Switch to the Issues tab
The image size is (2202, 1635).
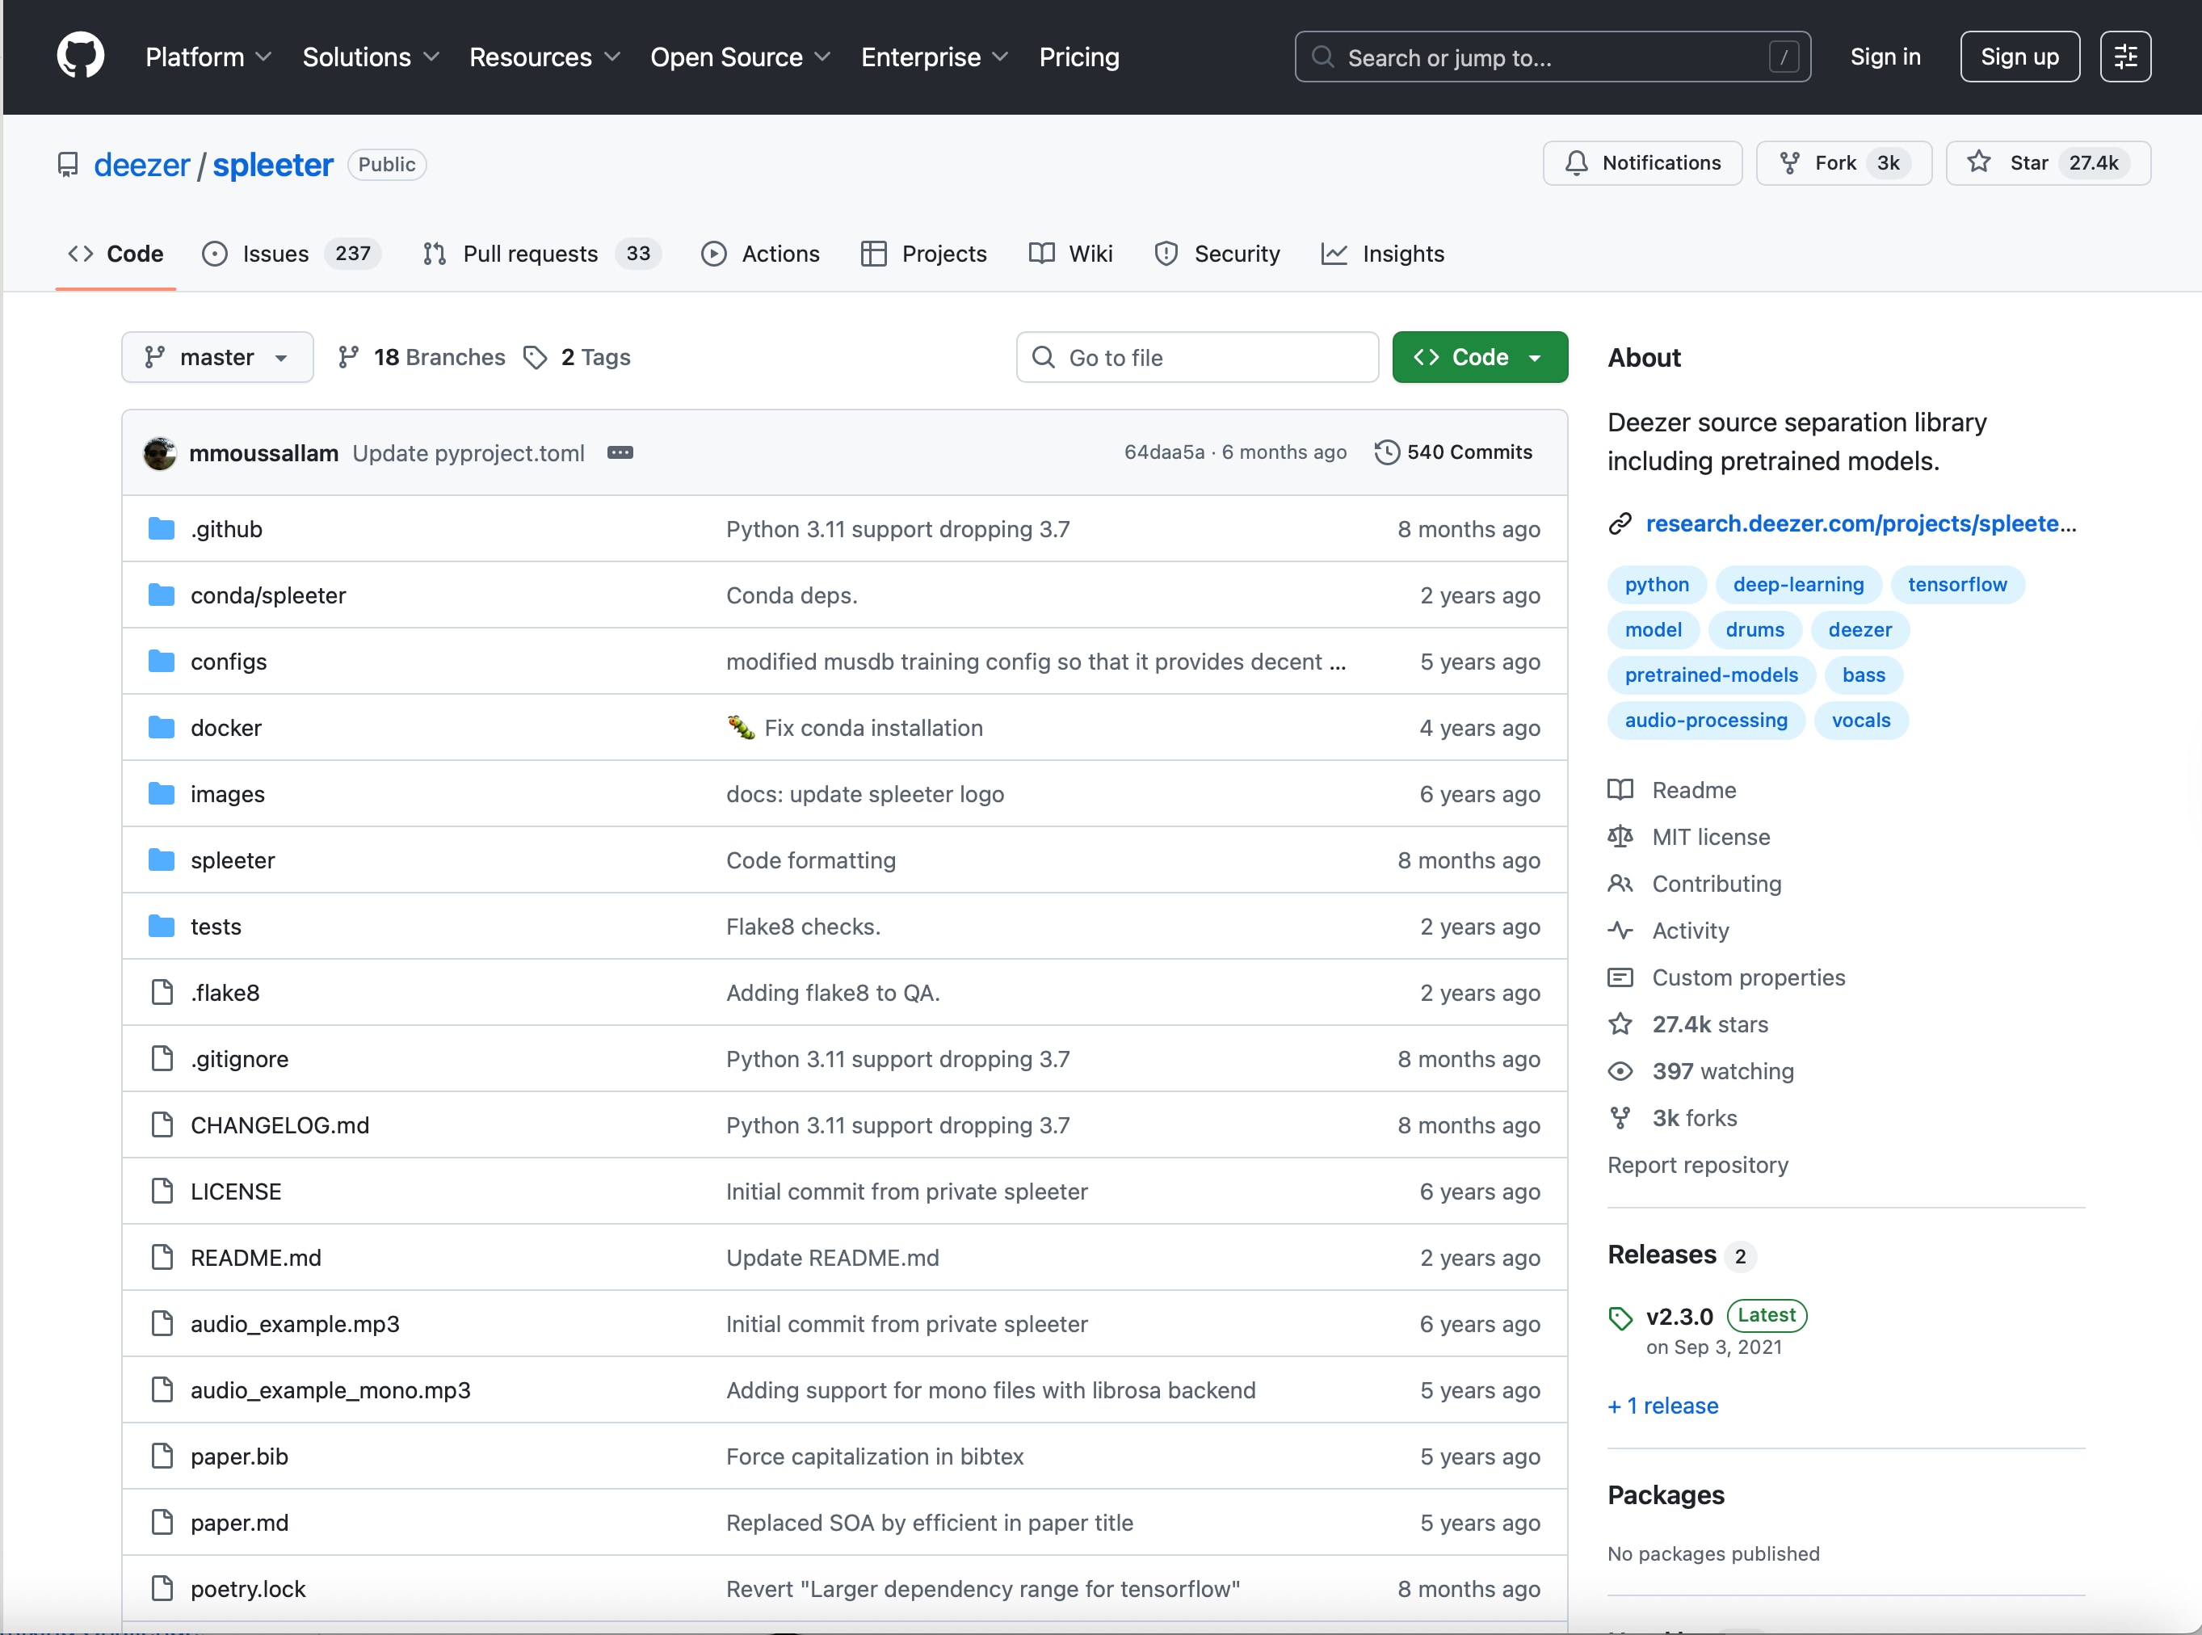click(x=292, y=254)
